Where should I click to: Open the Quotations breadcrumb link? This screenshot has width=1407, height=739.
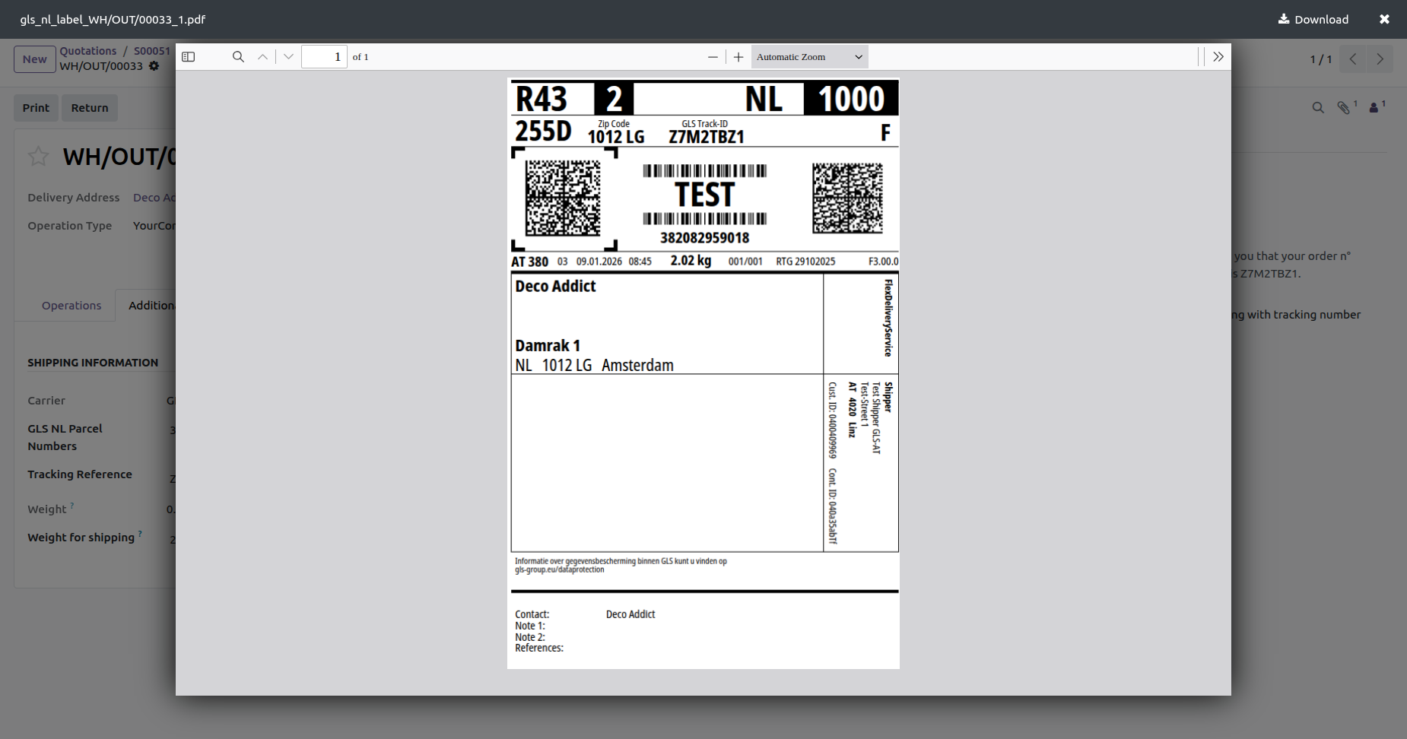[x=88, y=51]
